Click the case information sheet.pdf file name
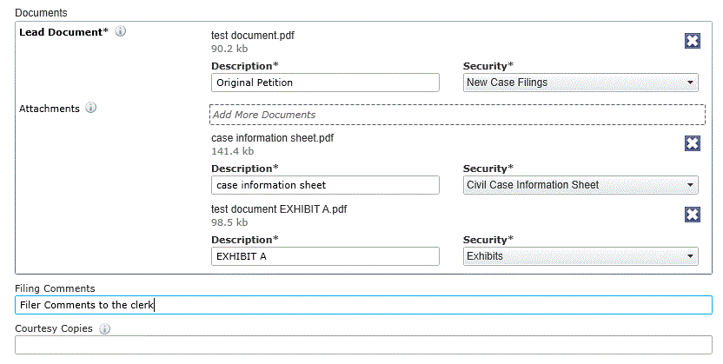Image resolution: width=723 pixels, height=364 pixels. coord(273,138)
